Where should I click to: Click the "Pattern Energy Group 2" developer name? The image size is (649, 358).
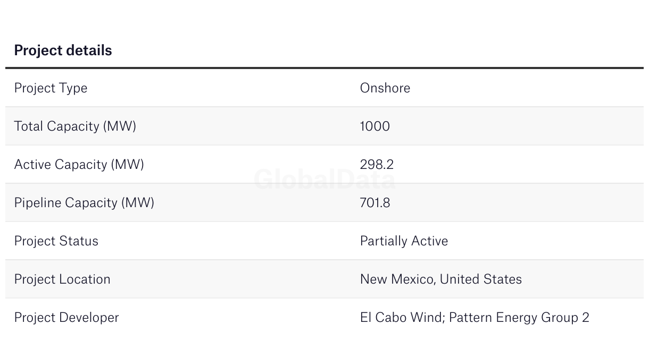519,317
